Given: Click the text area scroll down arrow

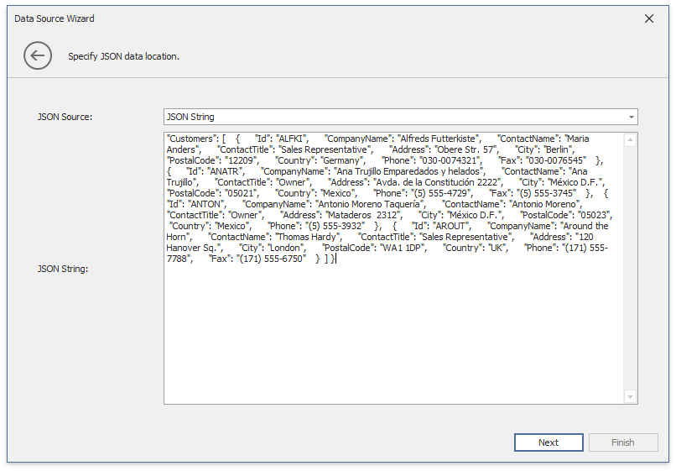Looking at the screenshot, I should click(631, 396).
